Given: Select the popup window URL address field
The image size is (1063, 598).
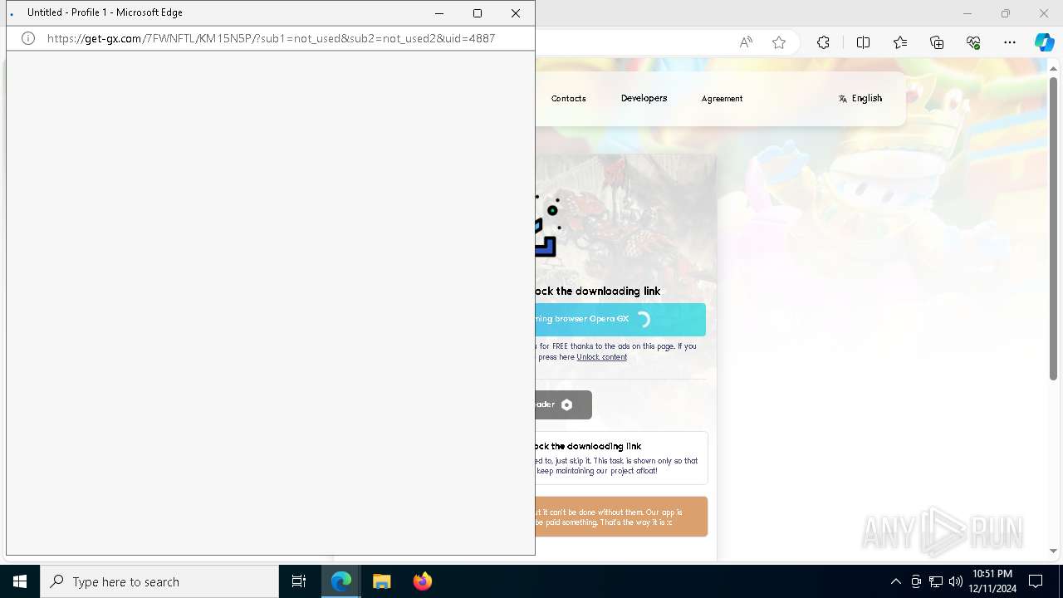Looking at the screenshot, I should (271, 38).
